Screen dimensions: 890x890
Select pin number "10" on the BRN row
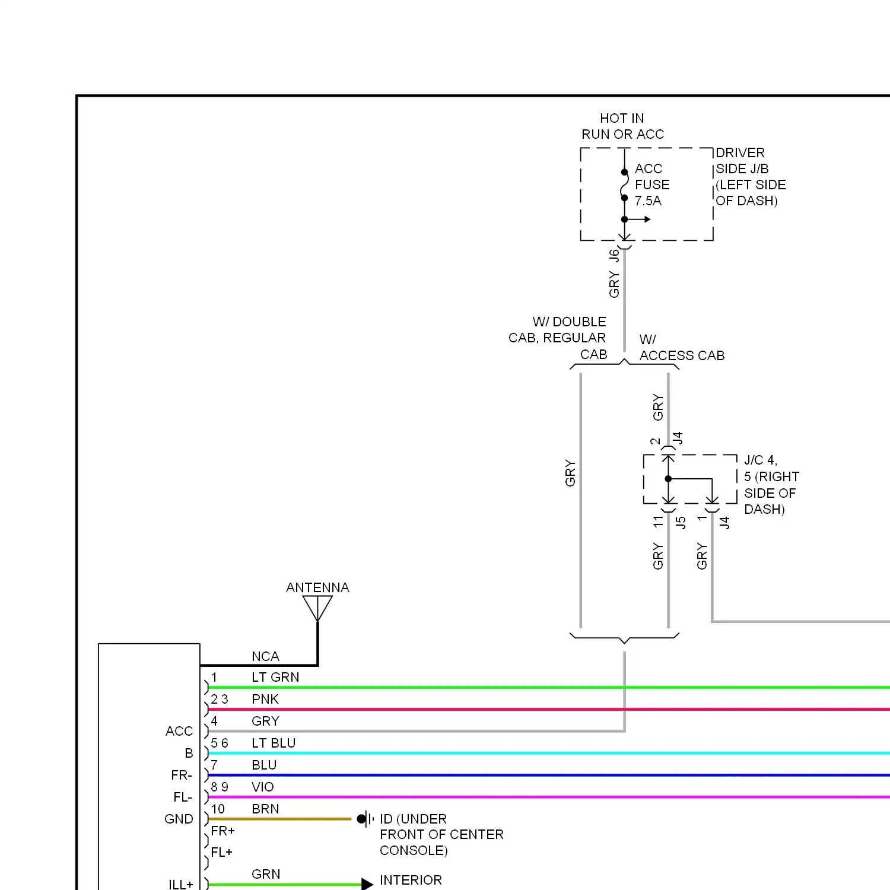[218, 809]
